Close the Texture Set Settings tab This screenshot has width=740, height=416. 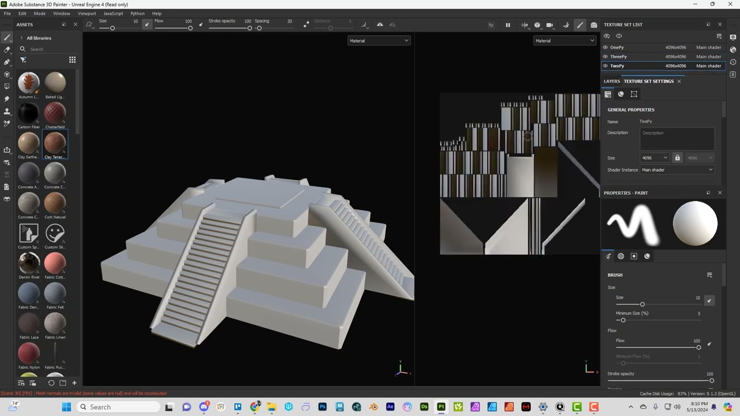679,81
